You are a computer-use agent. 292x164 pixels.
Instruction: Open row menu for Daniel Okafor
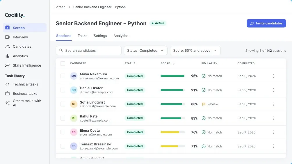pyautogui.click(x=274, y=90)
